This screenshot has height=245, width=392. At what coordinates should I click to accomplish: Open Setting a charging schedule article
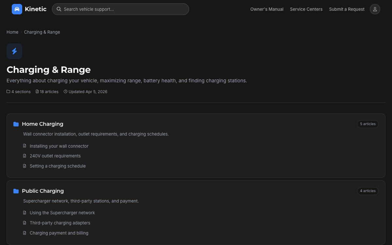tap(57, 166)
